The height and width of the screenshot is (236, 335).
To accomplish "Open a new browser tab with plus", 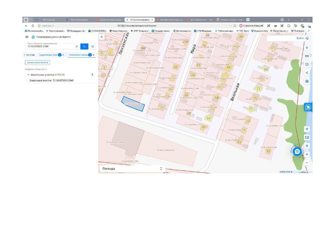I will point(248,20).
